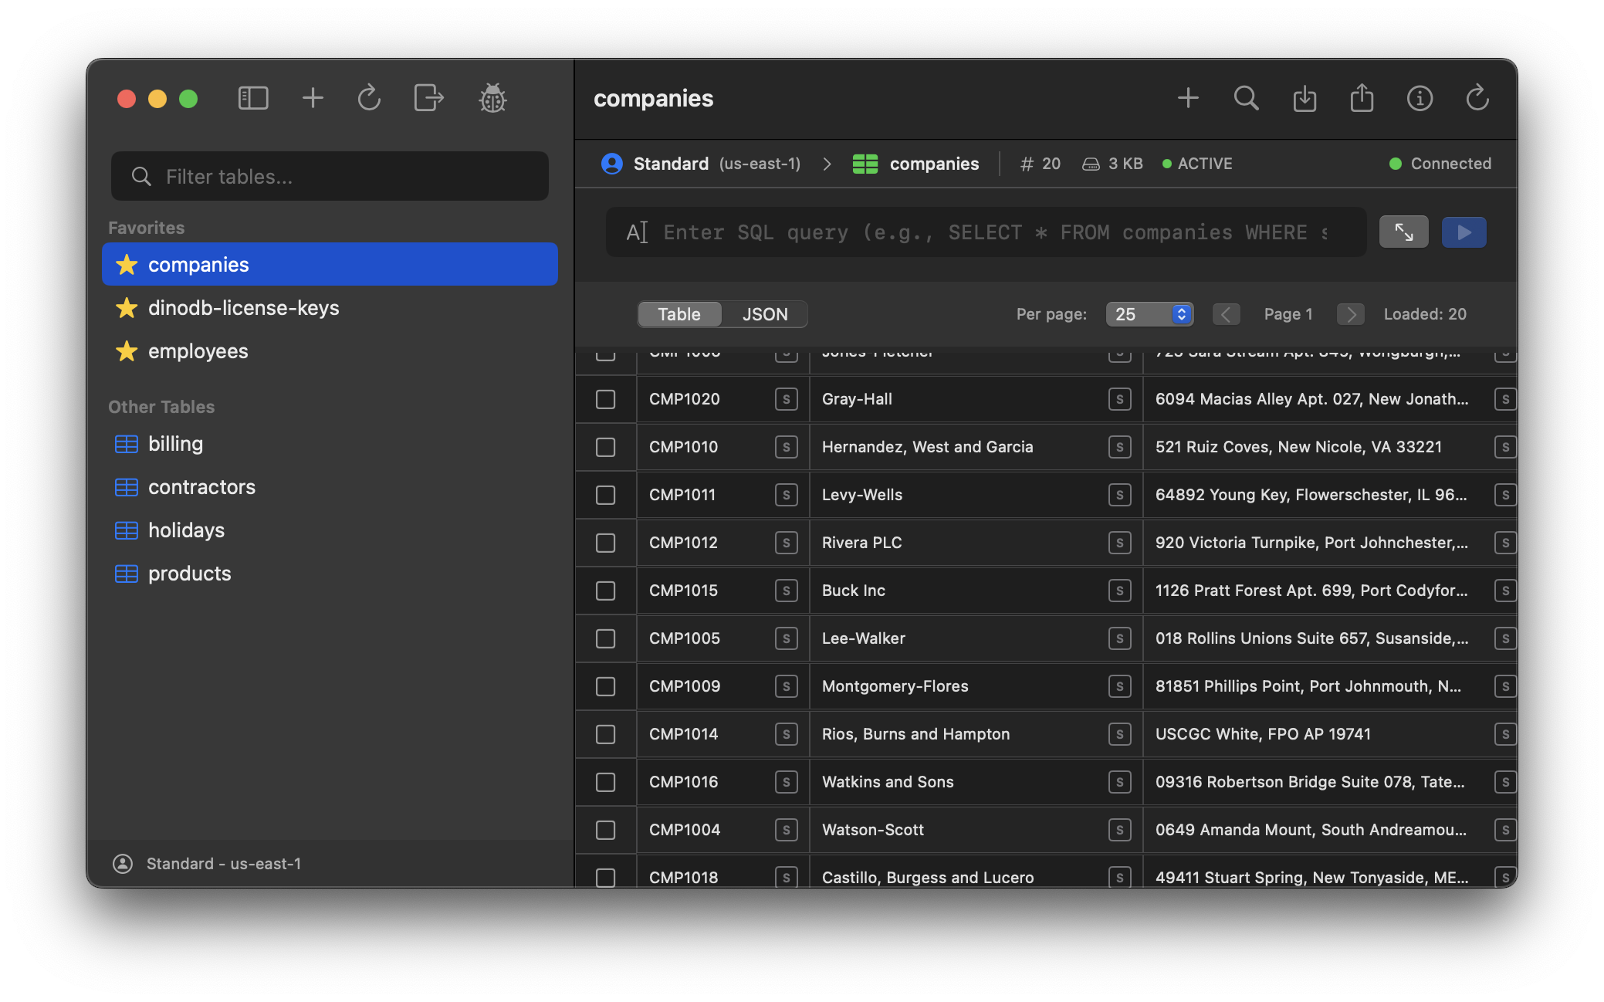The height and width of the screenshot is (1002, 1604).
Task: Toggle the sidebar panel icon
Action: point(253,98)
